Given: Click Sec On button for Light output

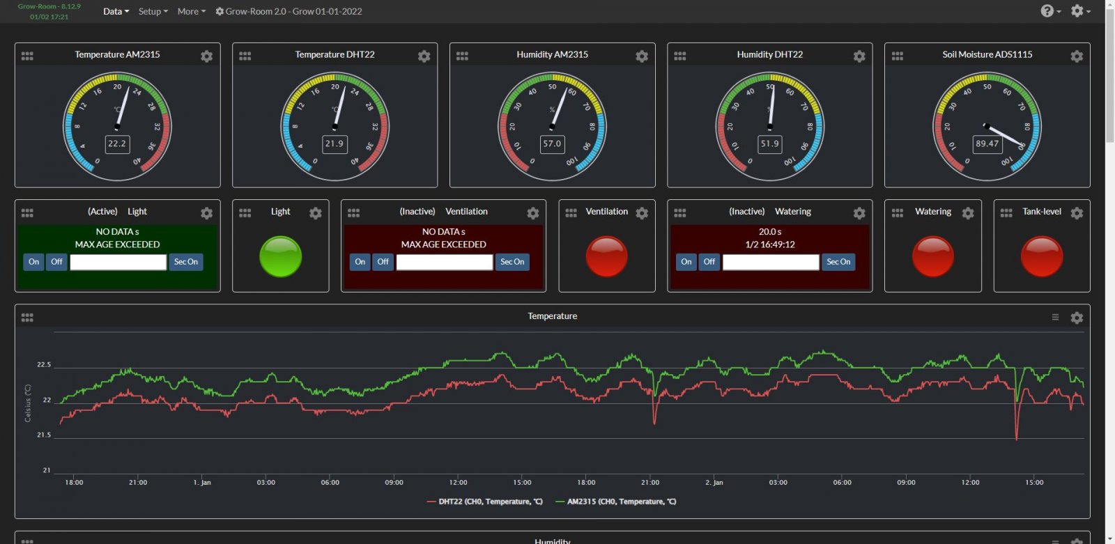Looking at the screenshot, I should tap(186, 262).
